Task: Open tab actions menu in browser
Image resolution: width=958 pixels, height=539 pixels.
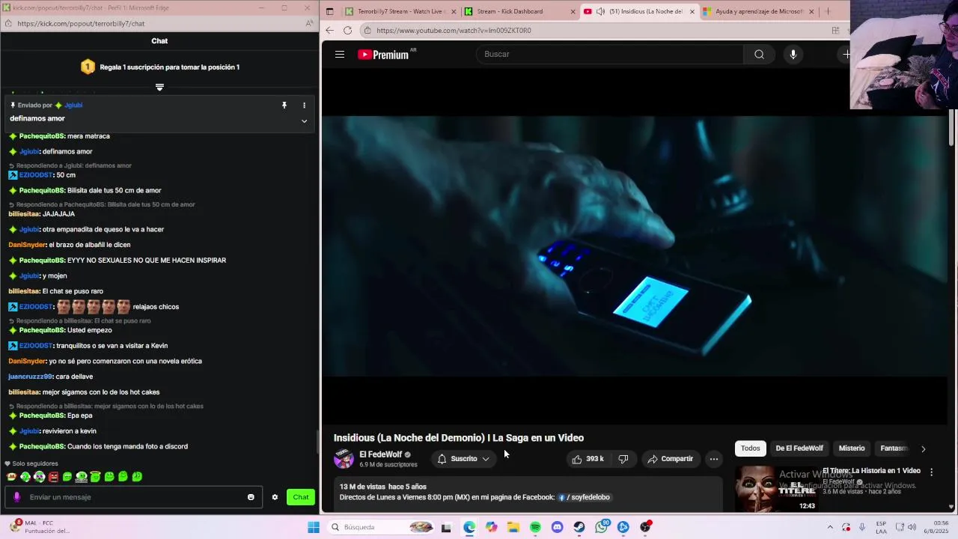Action: (330, 11)
